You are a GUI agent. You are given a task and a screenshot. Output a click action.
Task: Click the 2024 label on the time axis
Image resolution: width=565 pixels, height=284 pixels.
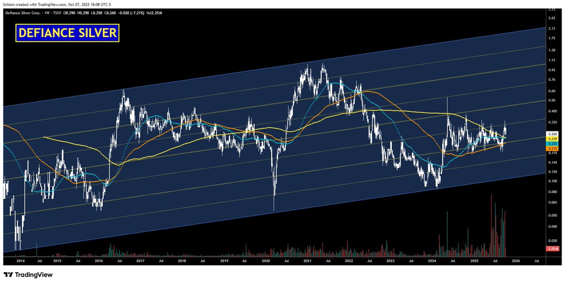(432, 260)
